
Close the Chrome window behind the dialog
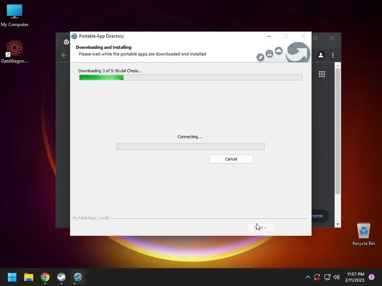point(332,38)
